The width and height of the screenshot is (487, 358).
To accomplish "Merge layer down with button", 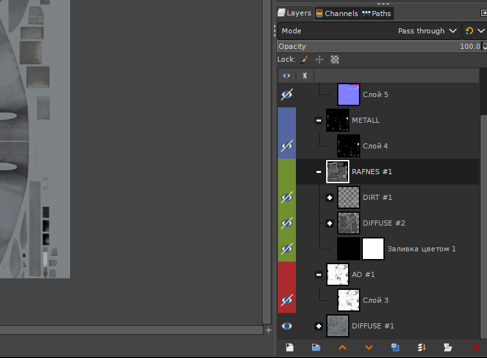I will coord(421,348).
